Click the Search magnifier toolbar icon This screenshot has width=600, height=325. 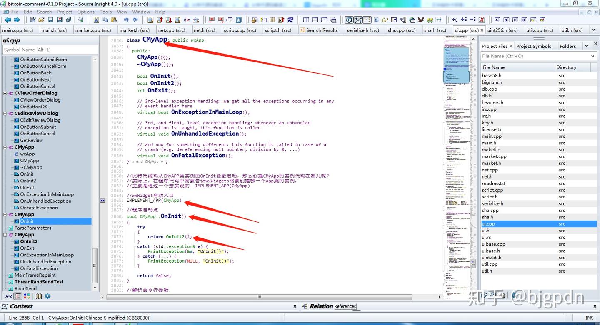coord(150,20)
